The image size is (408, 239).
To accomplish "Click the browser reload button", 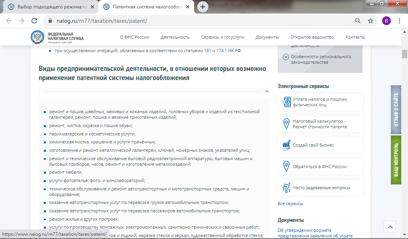I will pyautogui.click(x=34, y=21).
